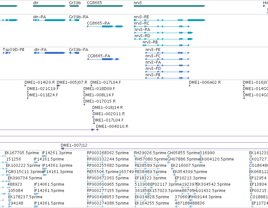Select transcript nrv3-RE

(169, 20)
